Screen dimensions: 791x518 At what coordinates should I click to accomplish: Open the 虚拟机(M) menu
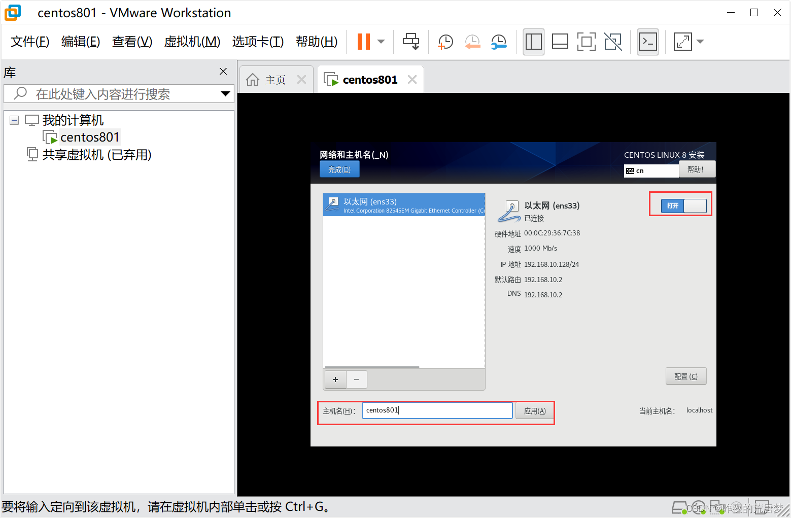(192, 42)
